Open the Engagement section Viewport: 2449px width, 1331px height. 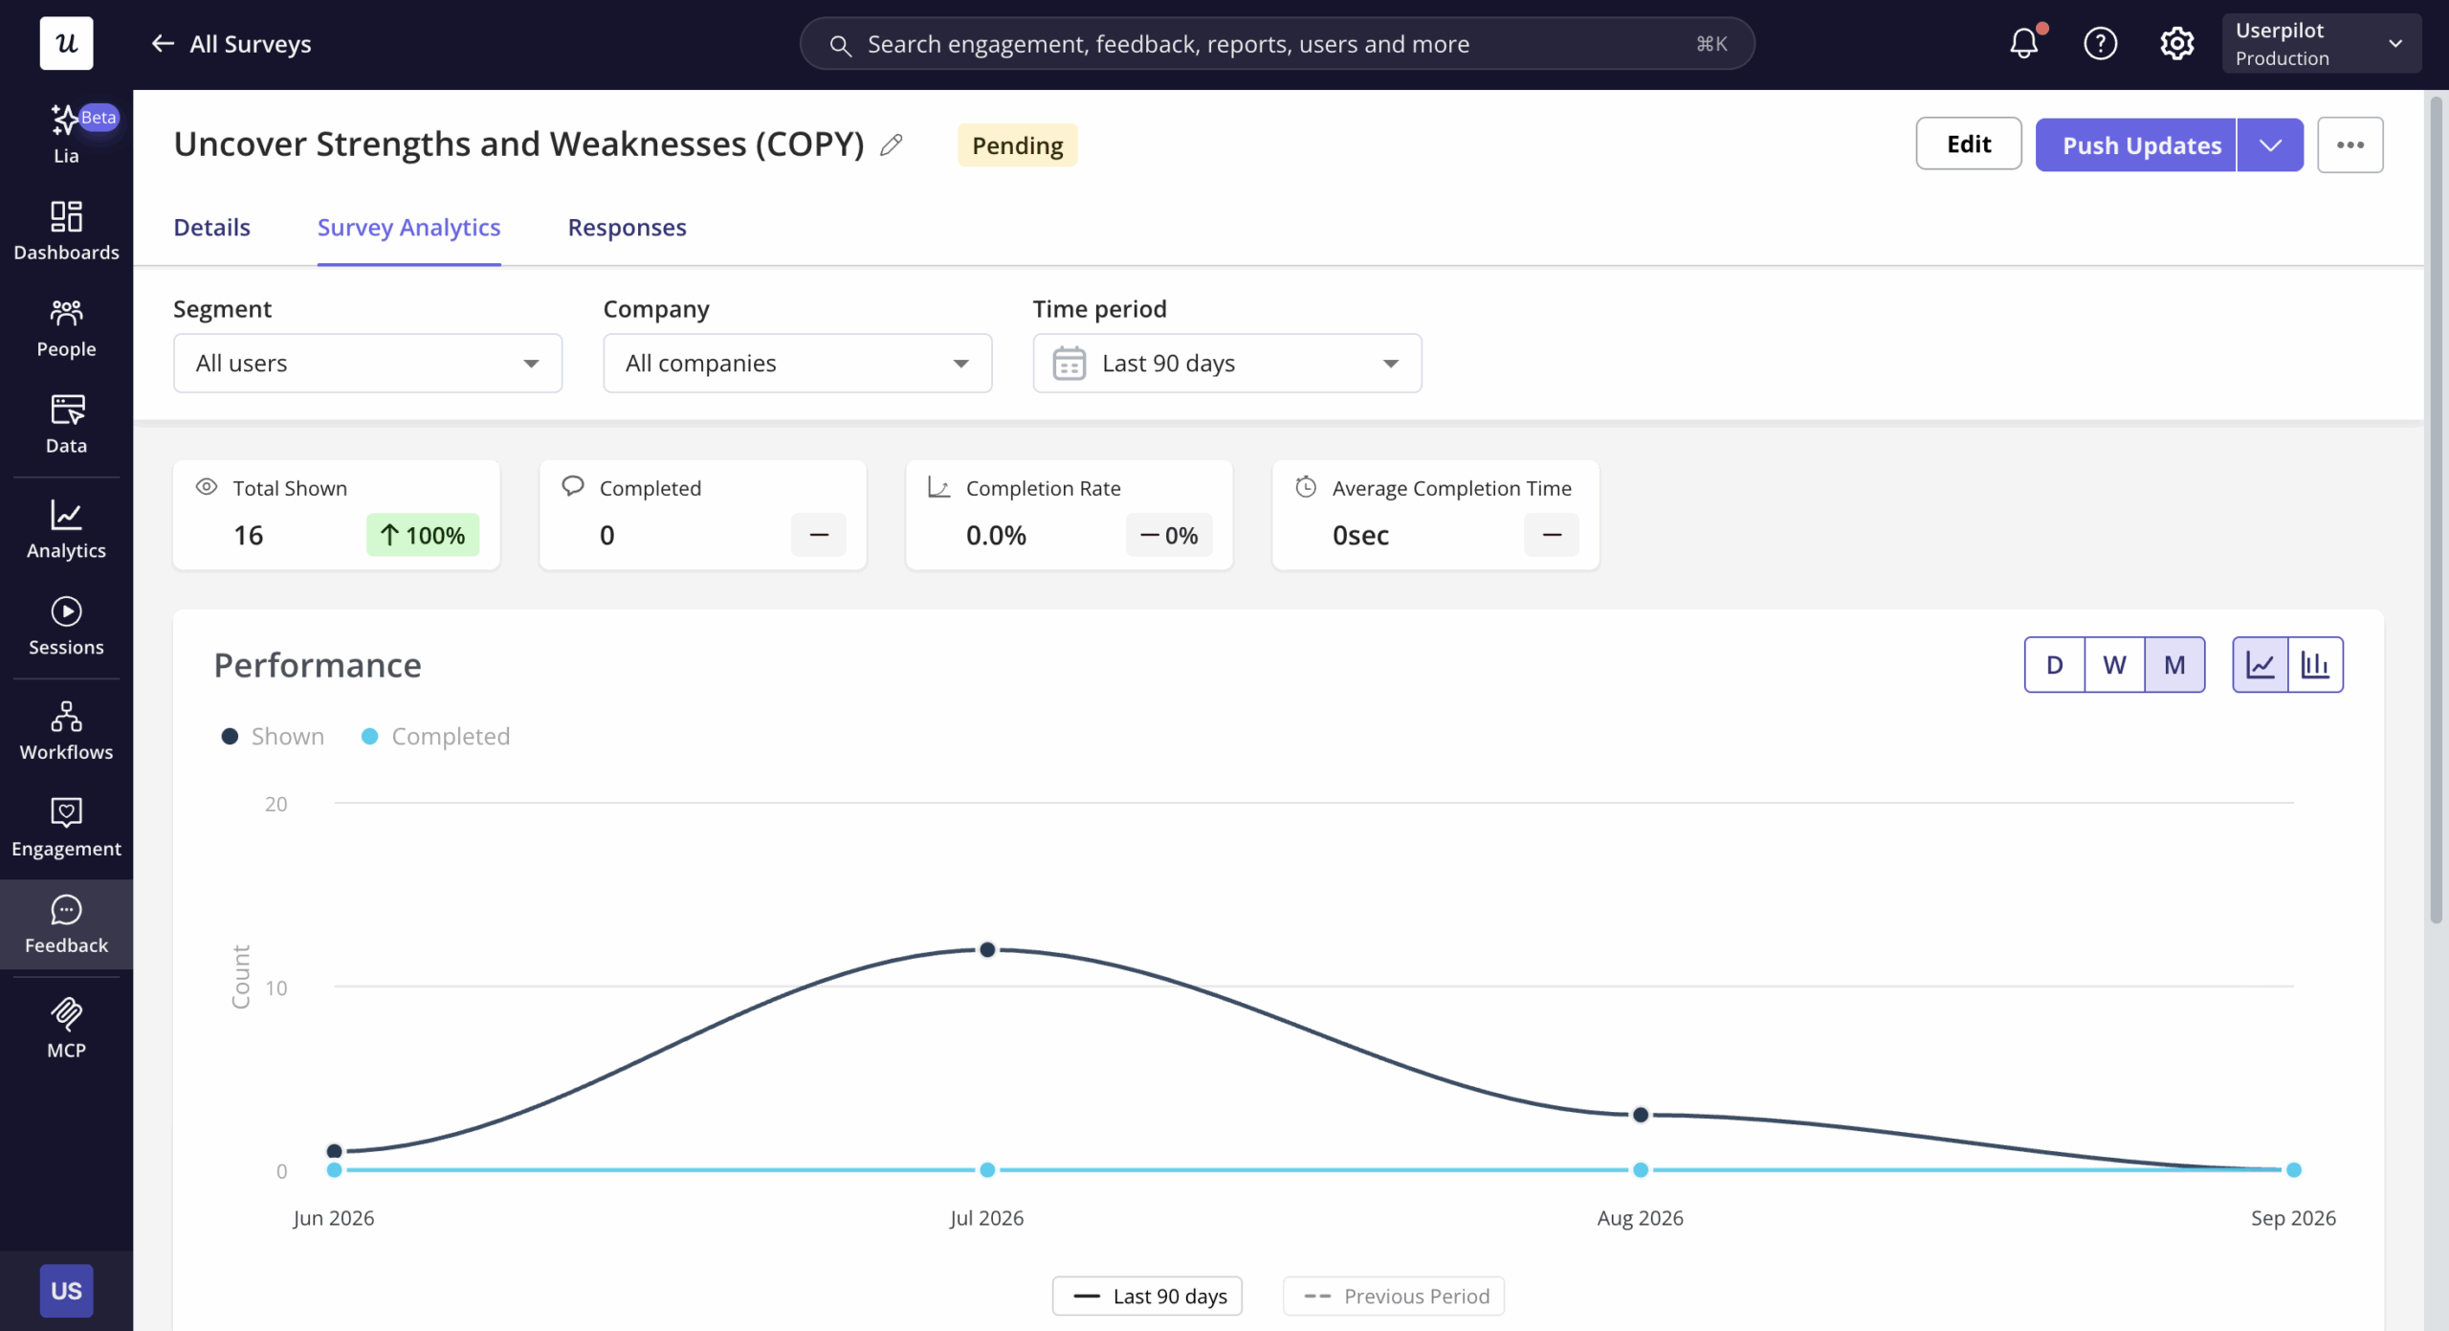tap(66, 828)
